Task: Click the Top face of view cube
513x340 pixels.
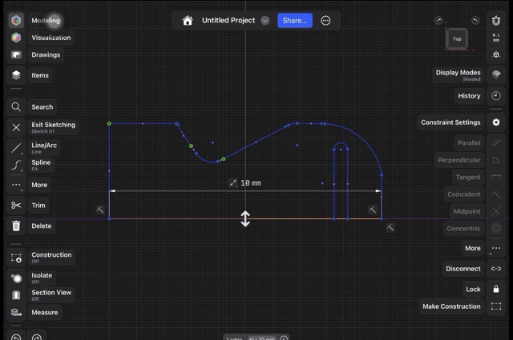Action: (457, 39)
